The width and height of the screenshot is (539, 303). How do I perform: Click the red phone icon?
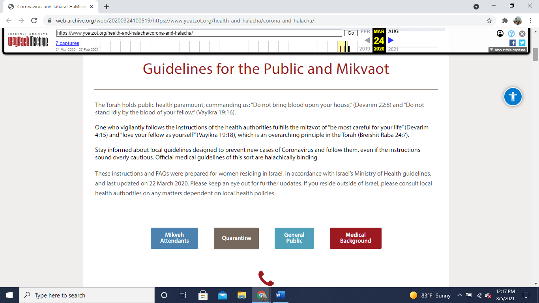tap(266, 278)
